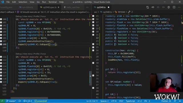Split the right editor
This screenshot has width=183, height=103.
[174, 7]
